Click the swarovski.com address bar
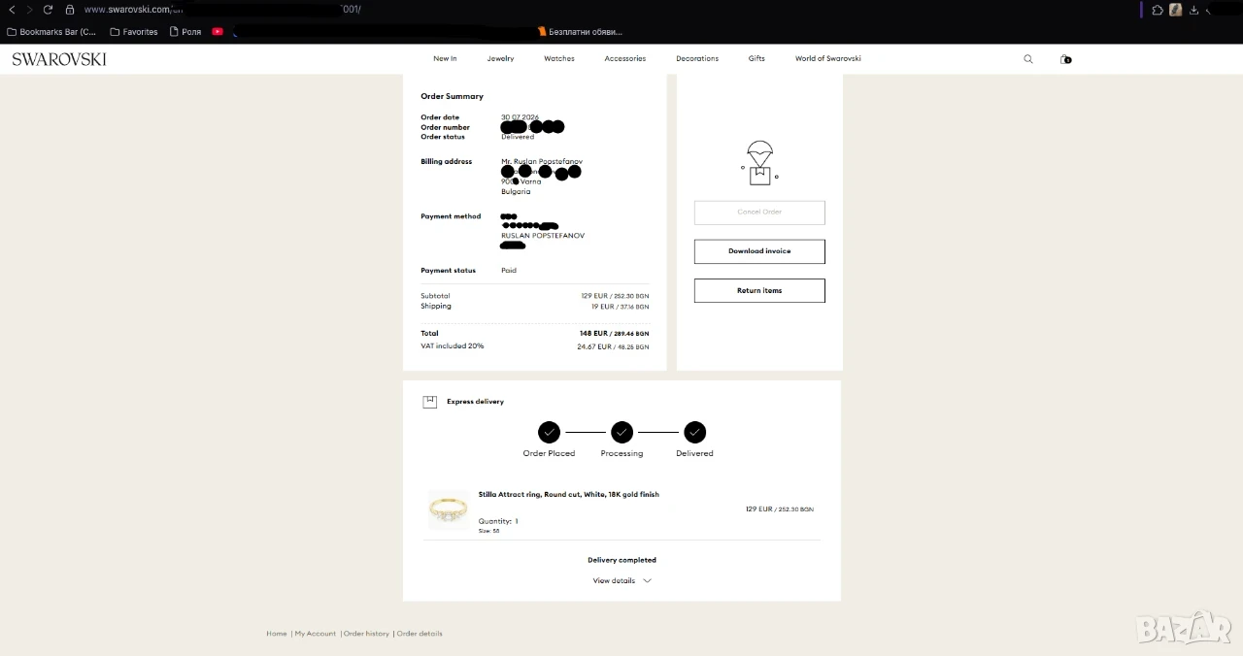The width and height of the screenshot is (1243, 656). [x=222, y=10]
